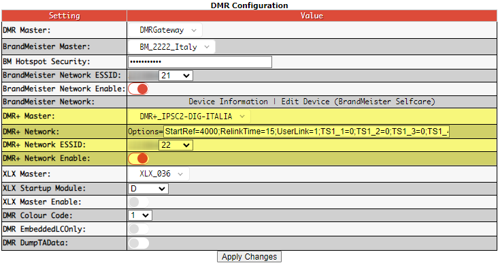498x263 pixels.
Task: Open DMR Colour Code dropdown
Action: (140, 215)
